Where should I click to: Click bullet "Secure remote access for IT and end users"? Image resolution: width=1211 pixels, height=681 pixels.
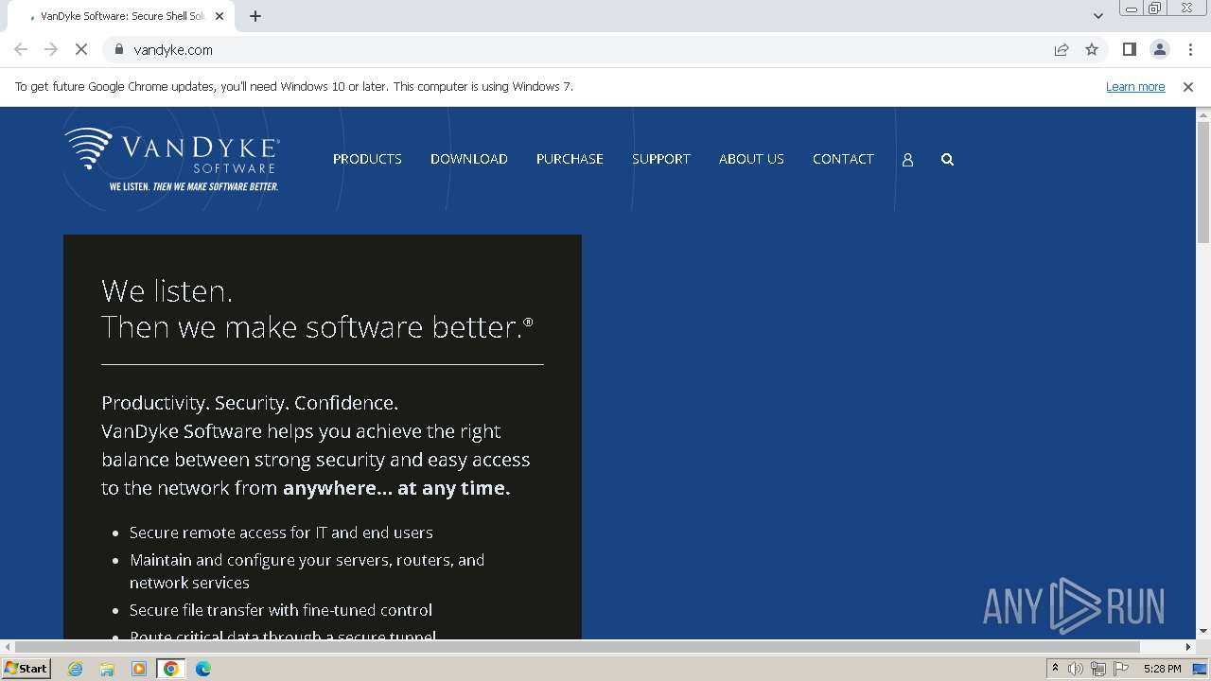[281, 533]
